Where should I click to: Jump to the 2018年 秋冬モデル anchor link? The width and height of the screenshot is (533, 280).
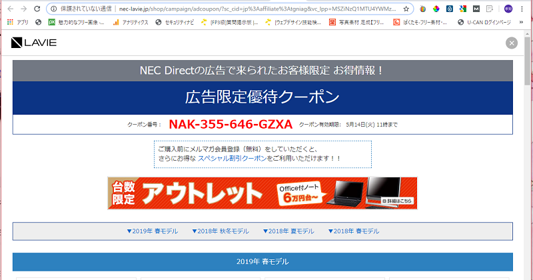[x=221, y=231]
